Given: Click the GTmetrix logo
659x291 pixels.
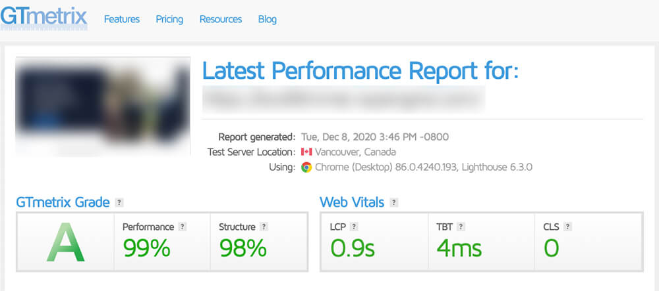Looking at the screenshot, I should pyautogui.click(x=43, y=18).
